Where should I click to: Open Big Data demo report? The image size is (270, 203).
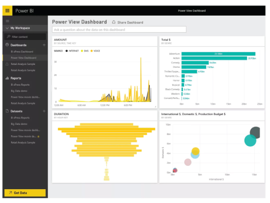[x=19, y=91]
